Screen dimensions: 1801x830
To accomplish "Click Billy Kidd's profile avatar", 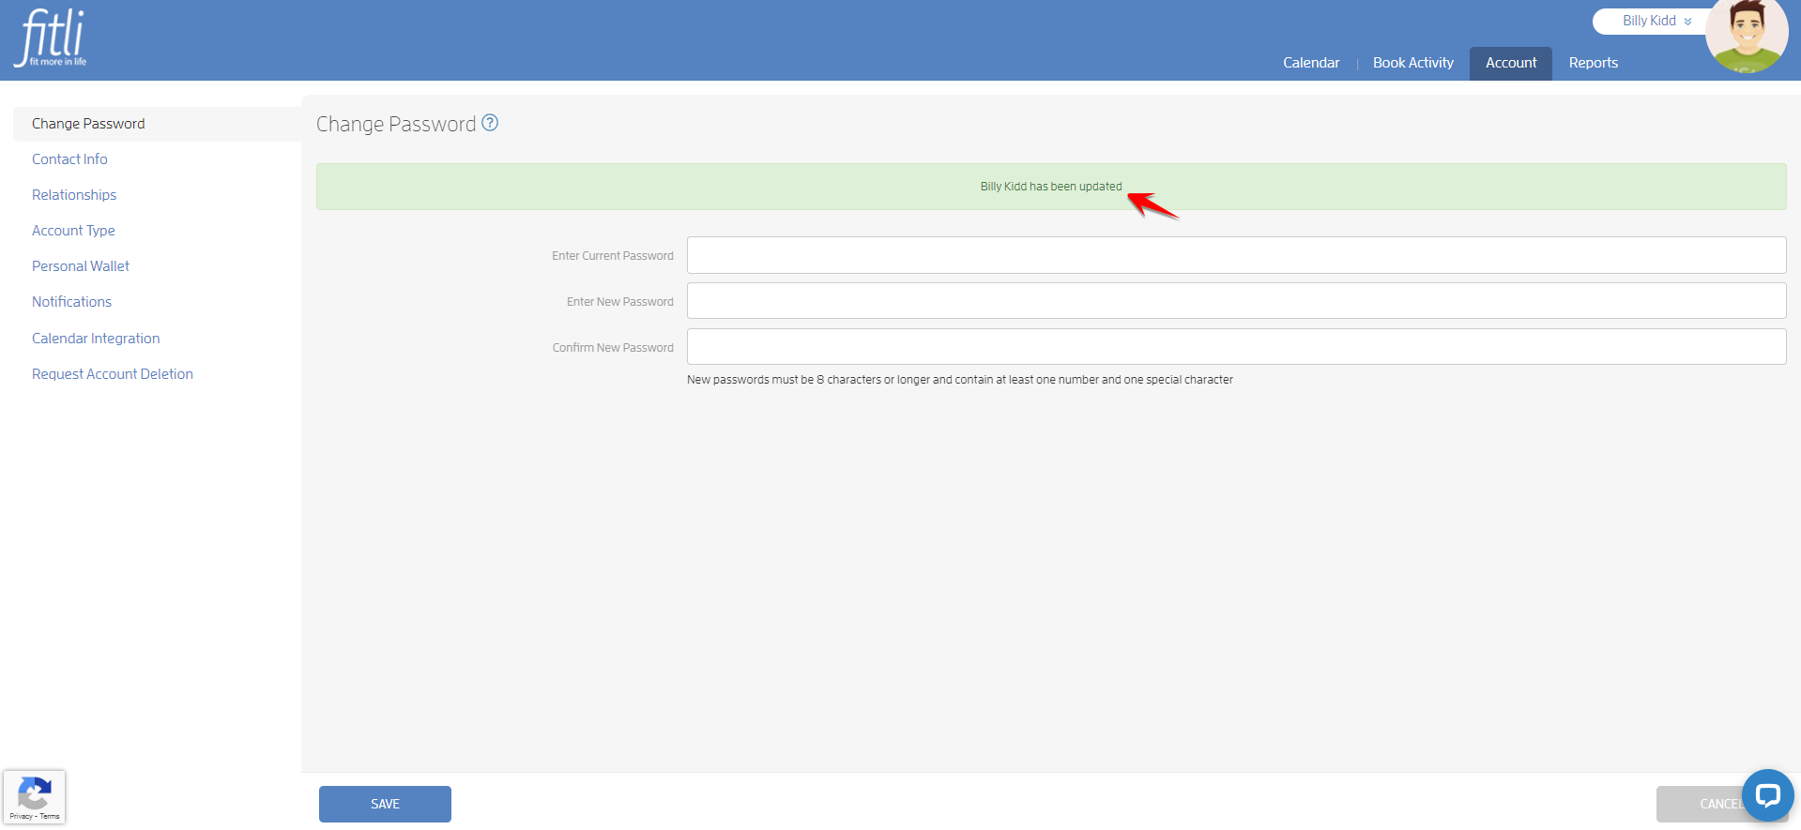I will tap(1746, 36).
